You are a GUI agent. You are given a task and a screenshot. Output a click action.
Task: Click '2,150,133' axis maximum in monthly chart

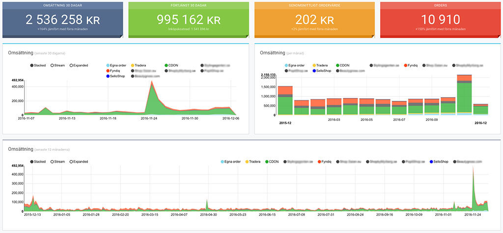click(x=269, y=75)
